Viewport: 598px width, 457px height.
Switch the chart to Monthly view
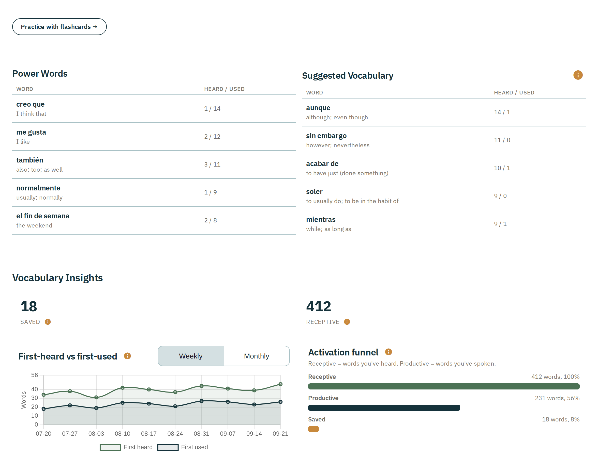(x=256, y=356)
